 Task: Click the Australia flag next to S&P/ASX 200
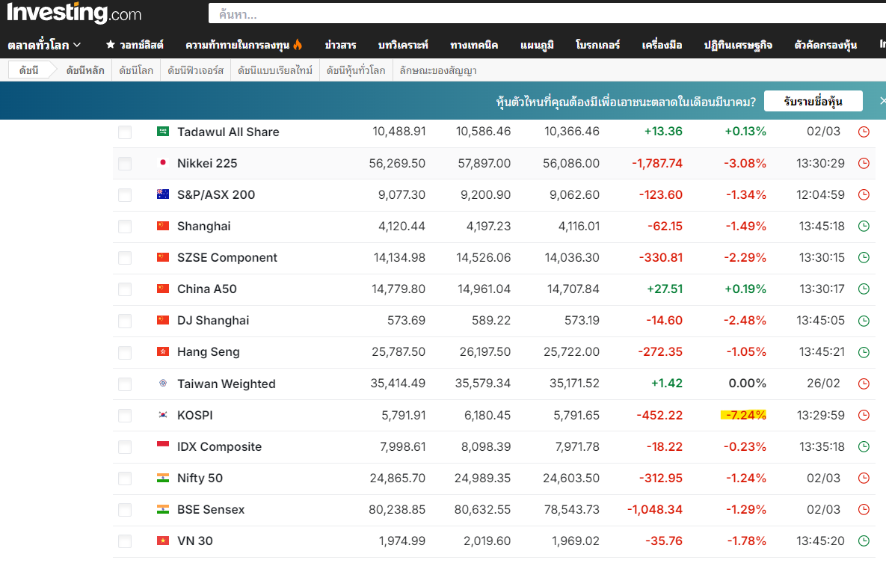(x=163, y=194)
